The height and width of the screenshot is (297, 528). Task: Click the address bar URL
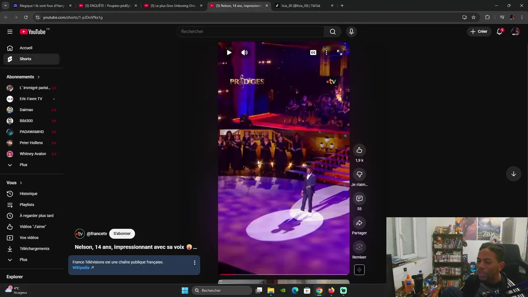[x=73, y=17]
